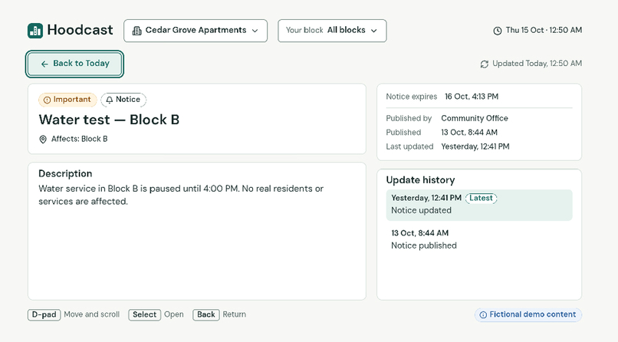Click the D-pad key hint
Screen dimensions: 618x342
click(x=44, y=315)
